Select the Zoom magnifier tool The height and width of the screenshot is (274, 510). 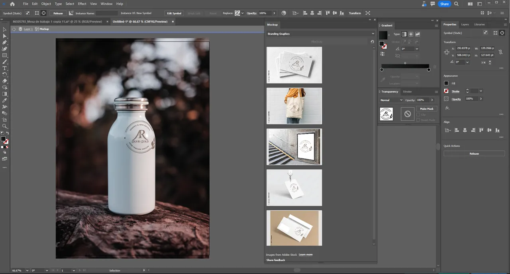(x=5, y=126)
